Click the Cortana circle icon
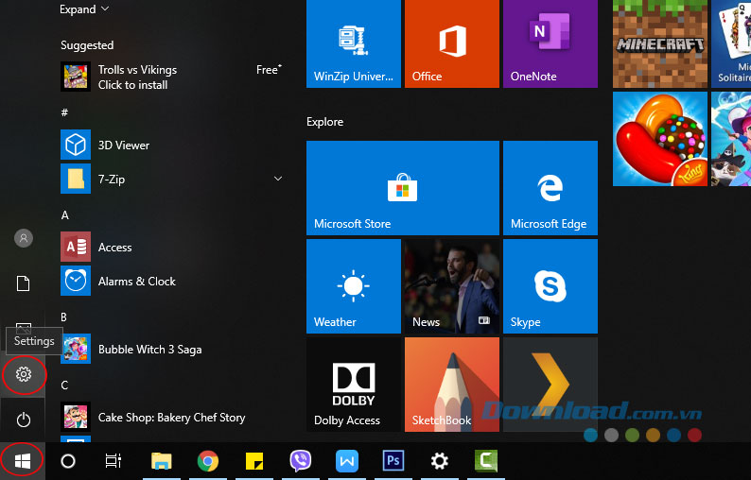Image resolution: width=751 pixels, height=480 pixels. pos(68,461)
